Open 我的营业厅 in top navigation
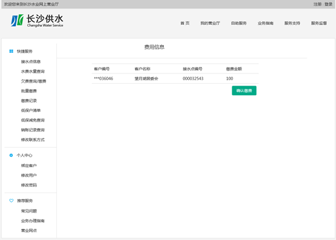The width and height of the screenshot is (336, 240). click(210, 23)
